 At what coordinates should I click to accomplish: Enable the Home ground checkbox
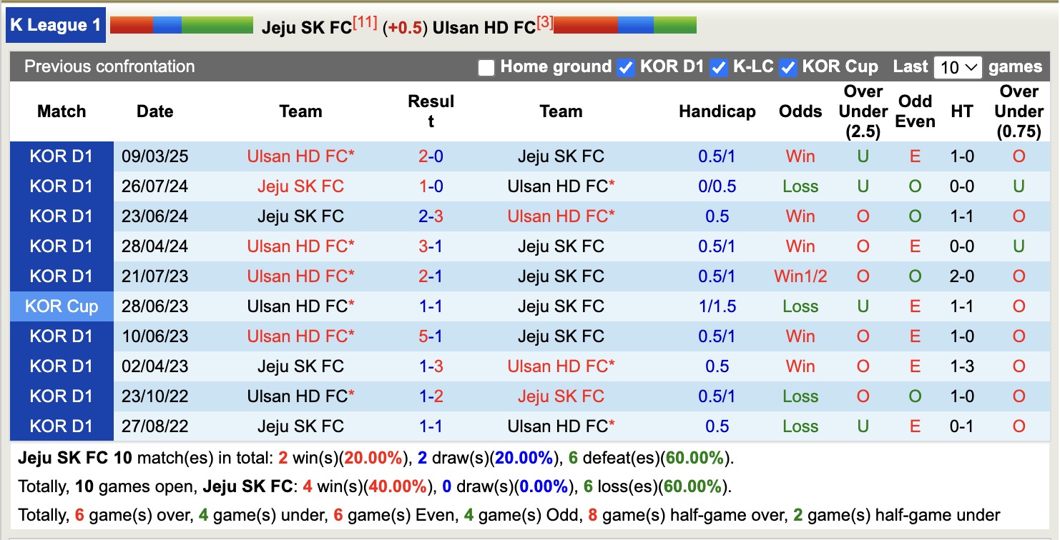pos(486,67)
